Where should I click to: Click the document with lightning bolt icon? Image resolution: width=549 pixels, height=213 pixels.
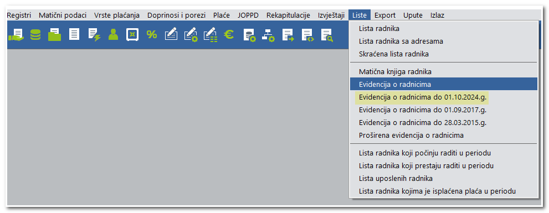[x=94, y=35]
